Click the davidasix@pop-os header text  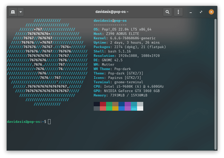(x=110, y=20)
